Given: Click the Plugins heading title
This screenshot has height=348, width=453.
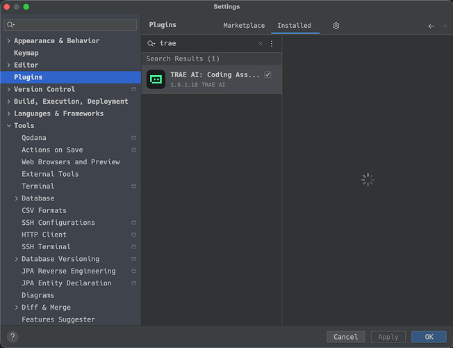Looking at the screenshot, I should pos(163,25).
